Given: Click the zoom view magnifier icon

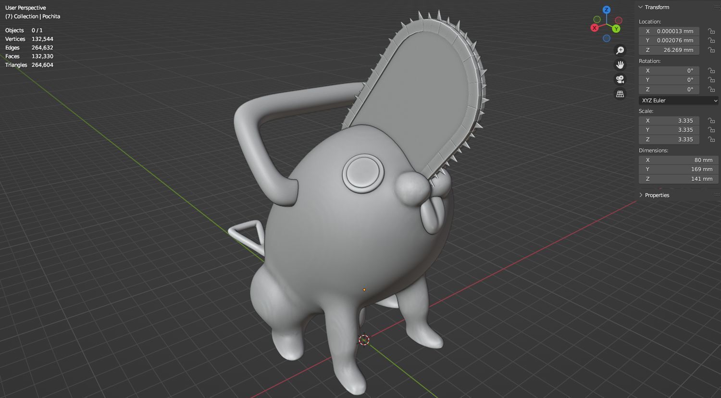Looking at the screenshot, I should pyautogui.click(x=620, y=50).
